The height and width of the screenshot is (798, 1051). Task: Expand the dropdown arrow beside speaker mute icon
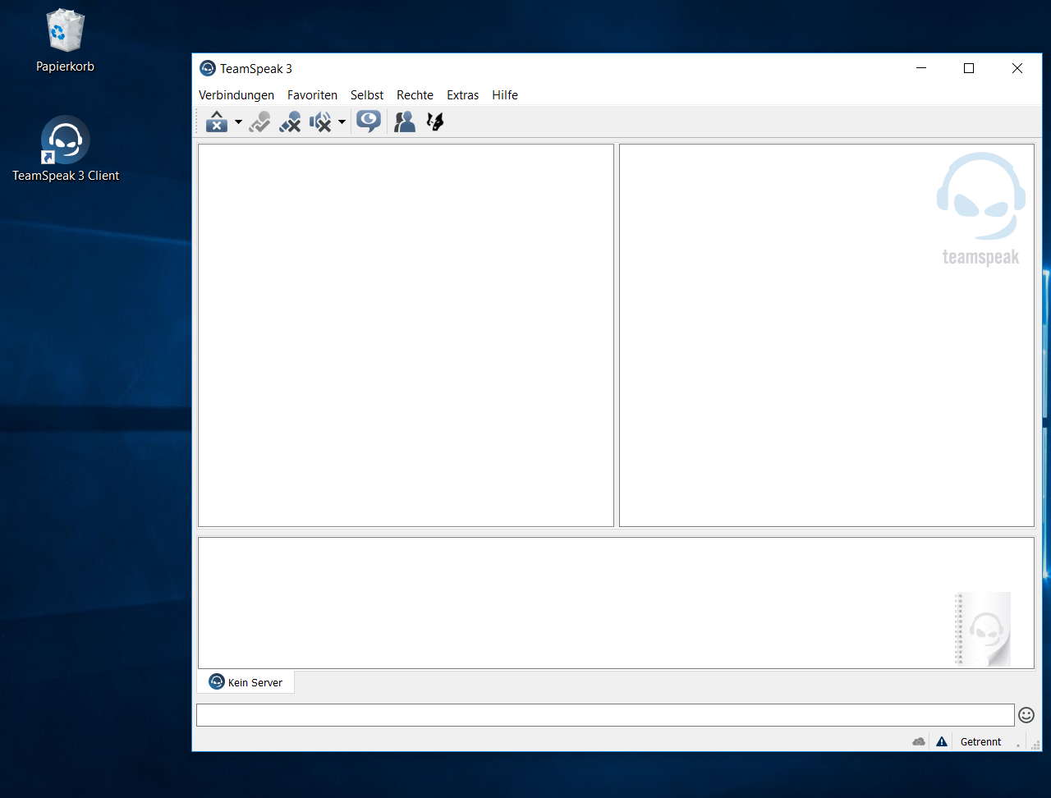[342, 122]
